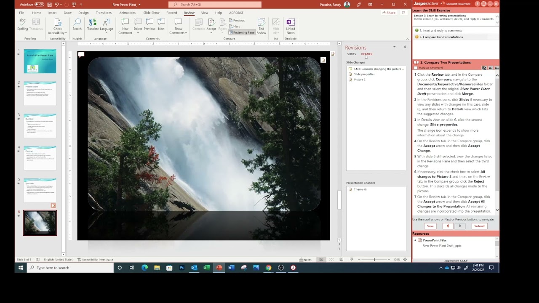Select slide 1 thumbnail
This screenshot has height=303, width=539.
40,61
